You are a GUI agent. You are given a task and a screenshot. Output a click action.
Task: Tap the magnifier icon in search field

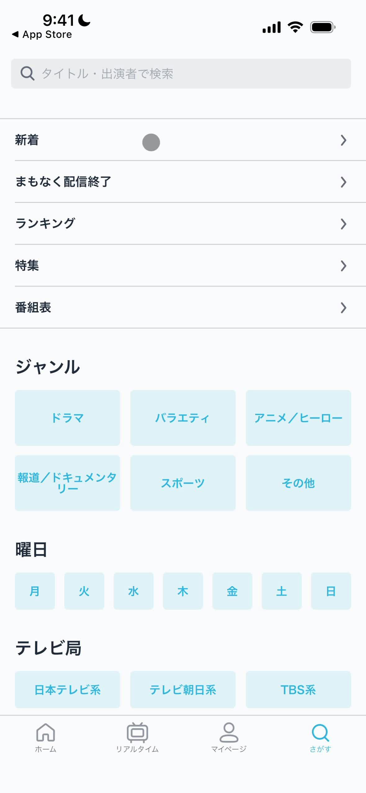click(27, 74)
